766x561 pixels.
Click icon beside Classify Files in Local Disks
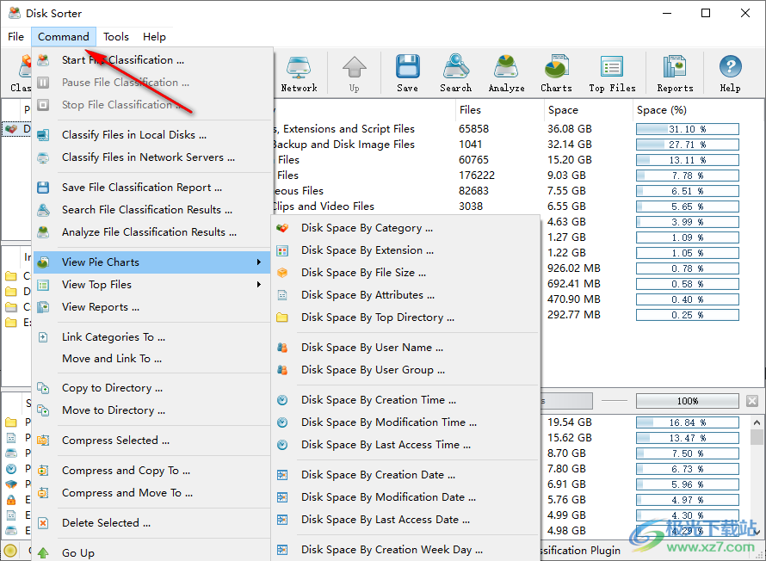[x=44, y=135]
